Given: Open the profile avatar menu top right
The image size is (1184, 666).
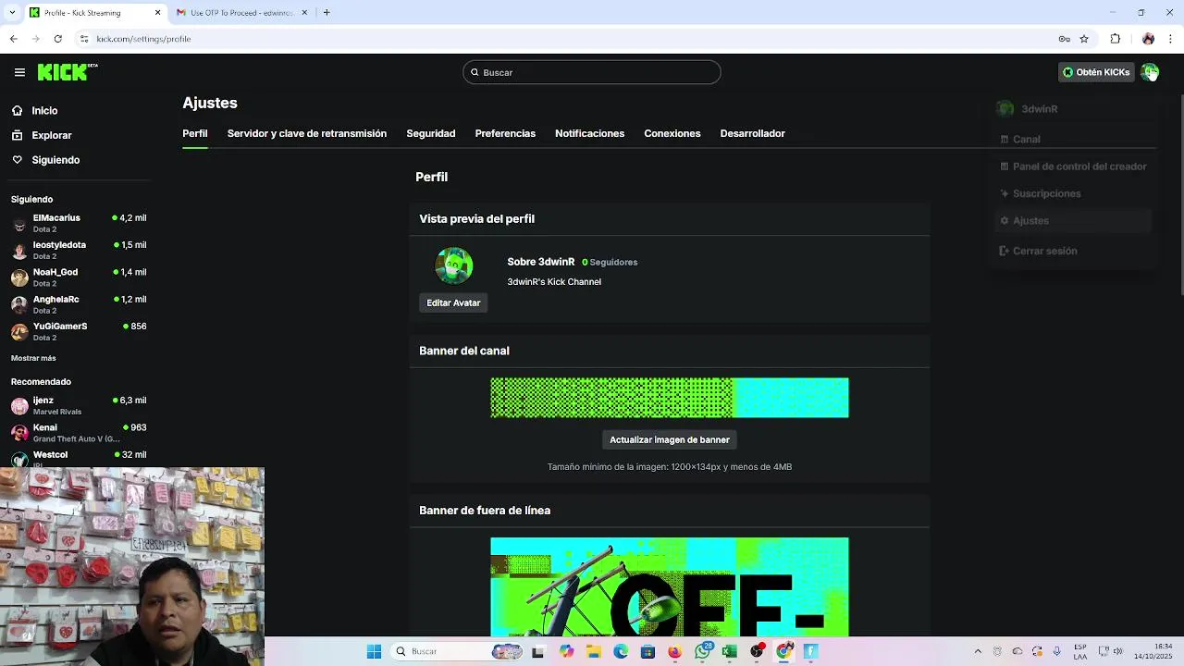Looking at the screenshot, I should (x=1149, y=72).
